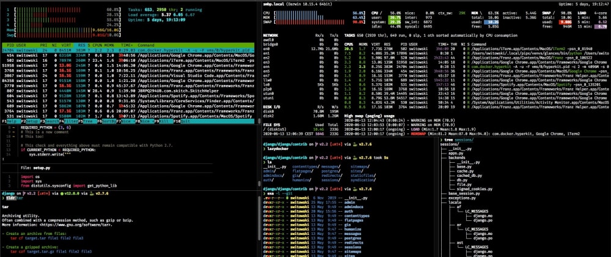The image size is (611, 257).
Task: Sort htop by the PID column header
Action: [x=10, y=45]
